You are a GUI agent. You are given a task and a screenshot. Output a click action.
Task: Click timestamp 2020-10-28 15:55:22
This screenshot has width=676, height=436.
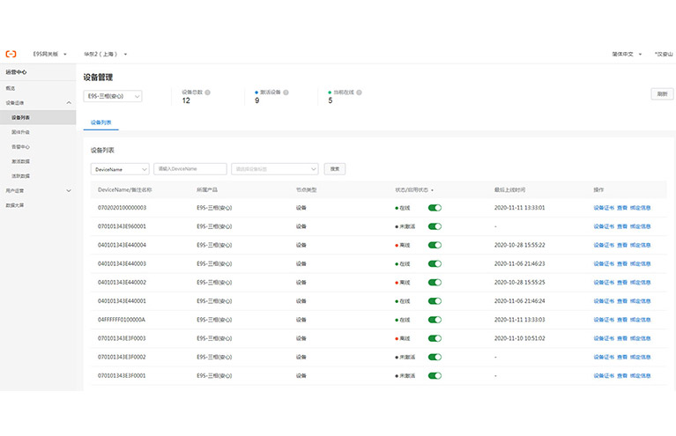[x=519, y=245]
